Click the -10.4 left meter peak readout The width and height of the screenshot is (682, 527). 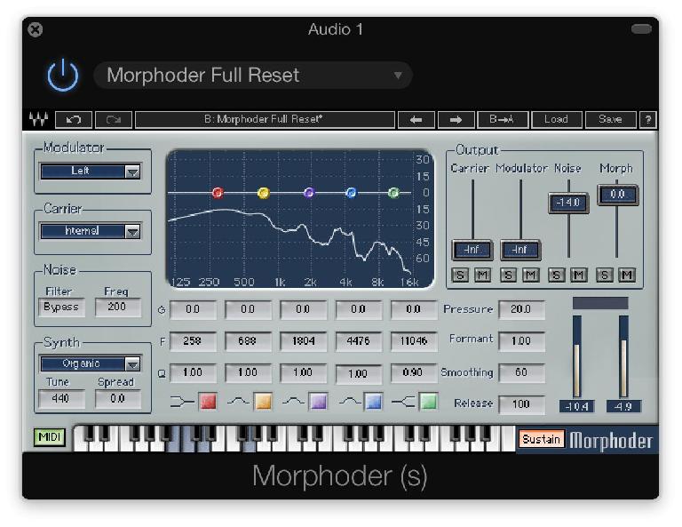pyautogui.click(x=576, y=407)
